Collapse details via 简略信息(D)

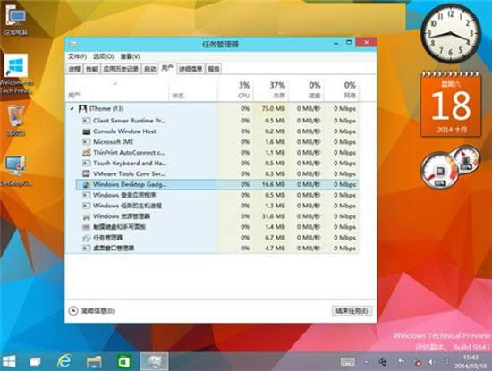91,311
